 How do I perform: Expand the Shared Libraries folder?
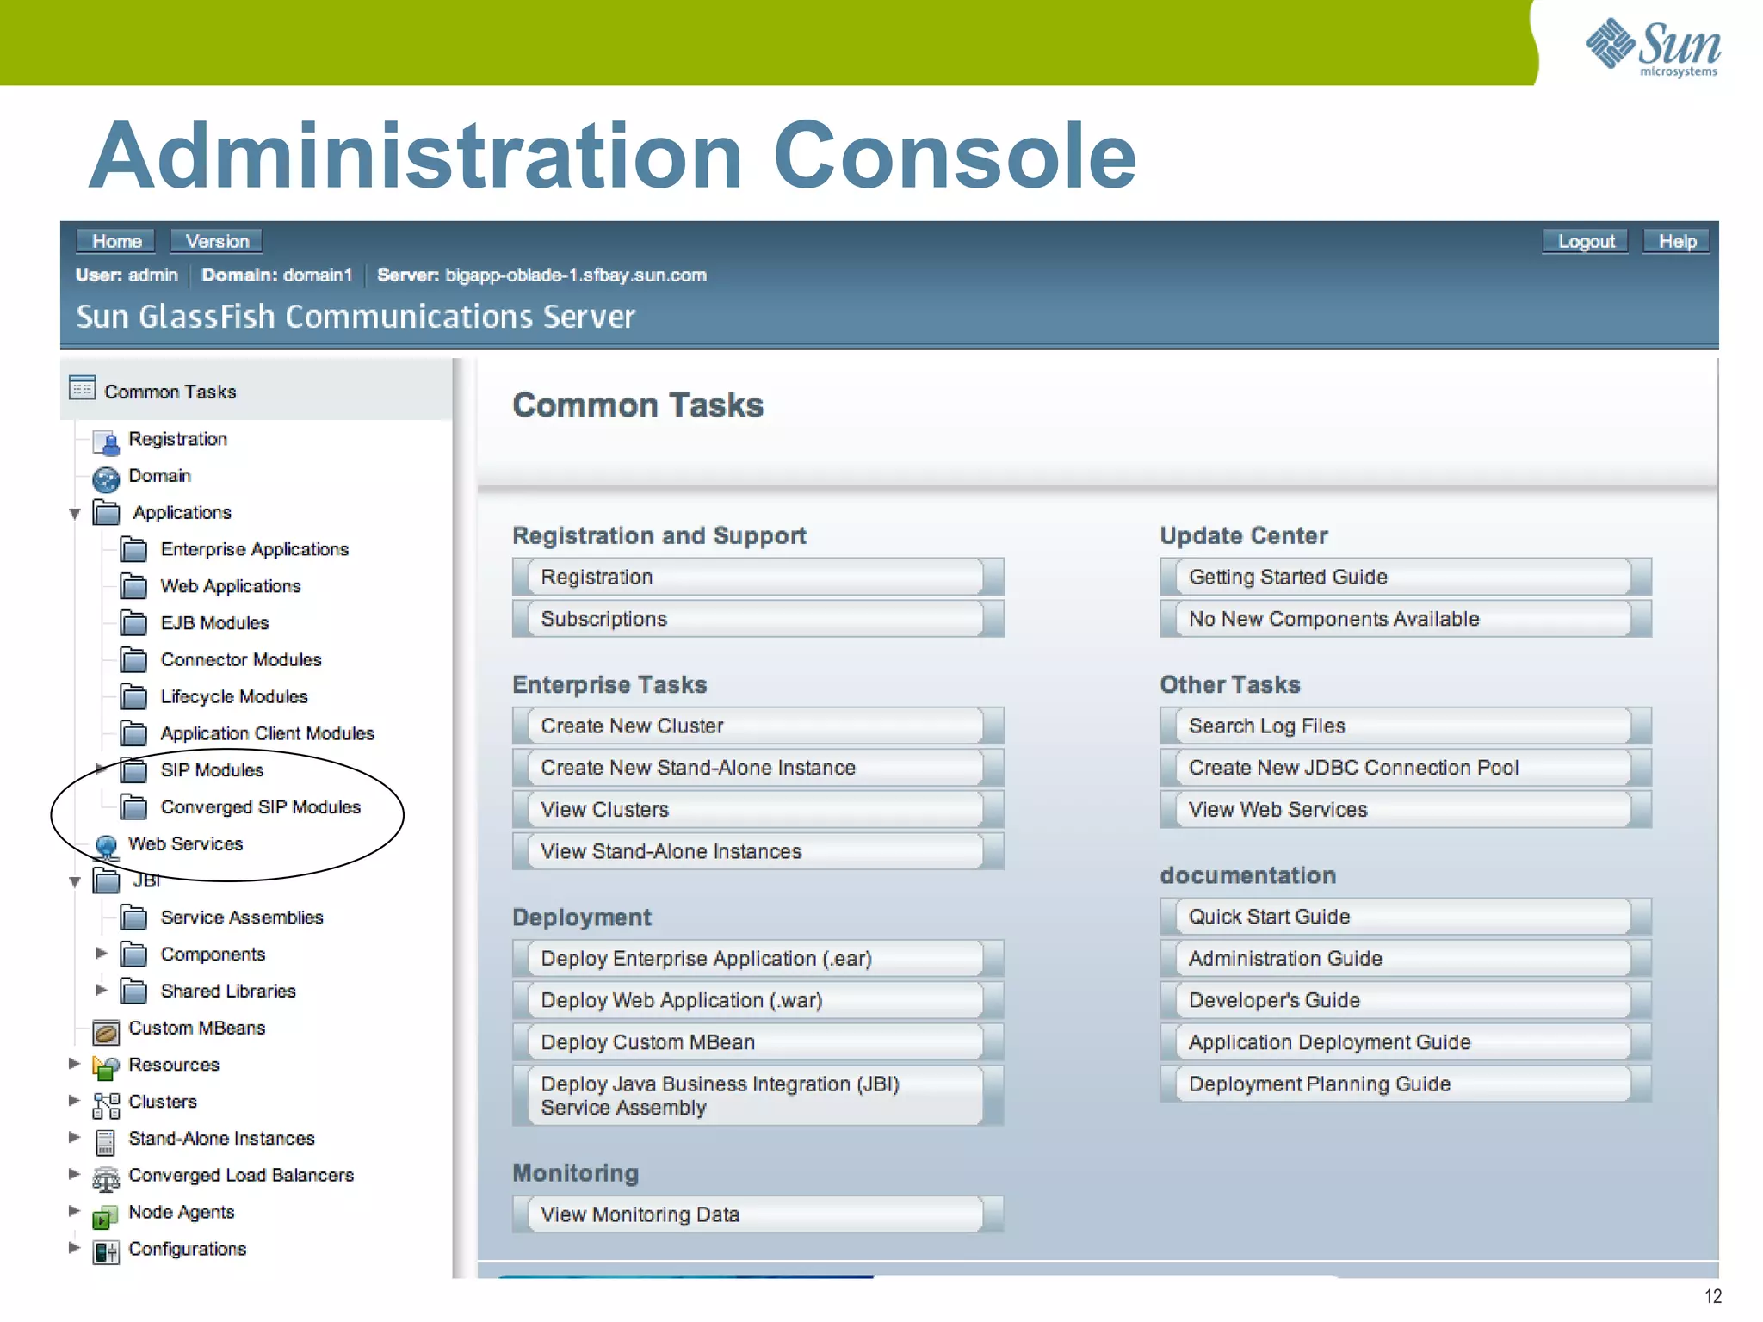tap(101, 990)
